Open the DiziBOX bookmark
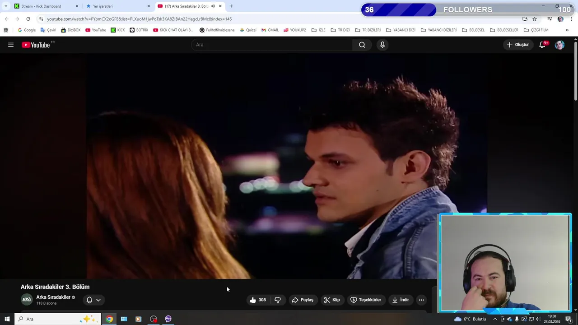 tap(70, 30)
